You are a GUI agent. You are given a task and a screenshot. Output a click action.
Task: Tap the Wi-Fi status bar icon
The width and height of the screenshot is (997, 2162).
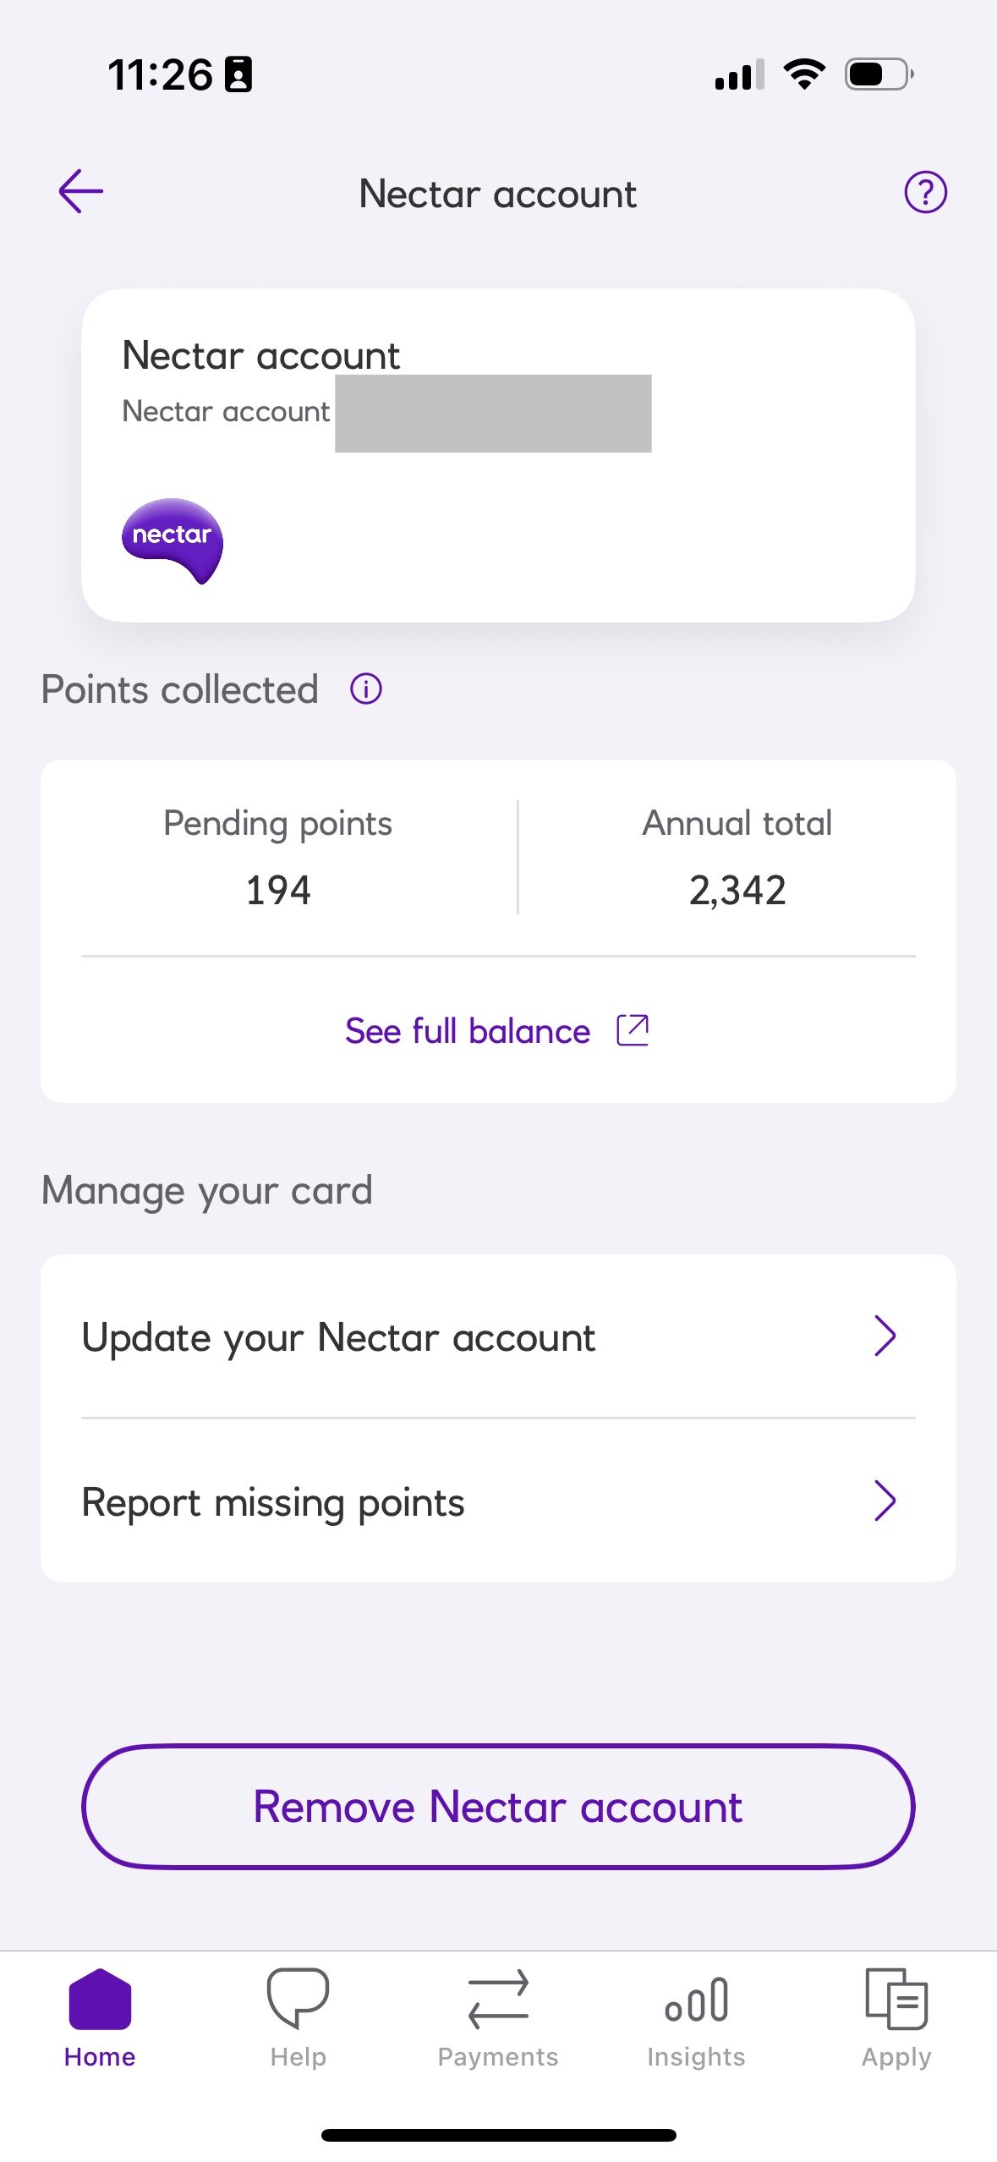coord(804,74)
